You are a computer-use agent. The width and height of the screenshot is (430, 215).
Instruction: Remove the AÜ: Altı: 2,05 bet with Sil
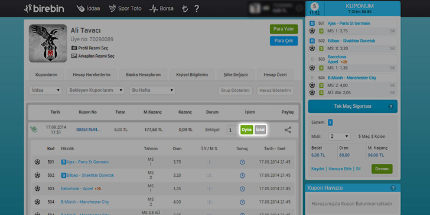[x=392, y=92]
